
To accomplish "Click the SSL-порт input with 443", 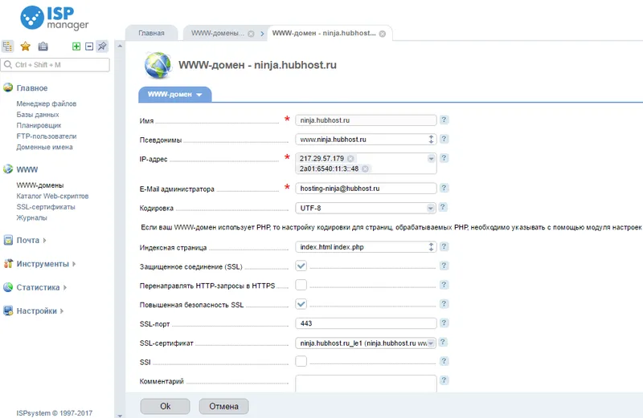I will click(x=366, y=323).
